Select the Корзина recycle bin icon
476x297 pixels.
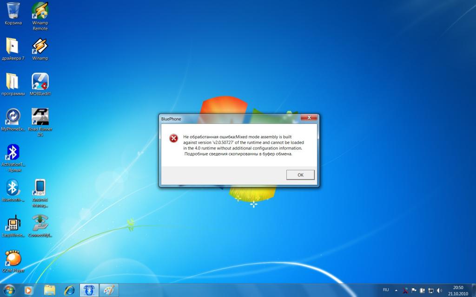click(x=13, y=11)
